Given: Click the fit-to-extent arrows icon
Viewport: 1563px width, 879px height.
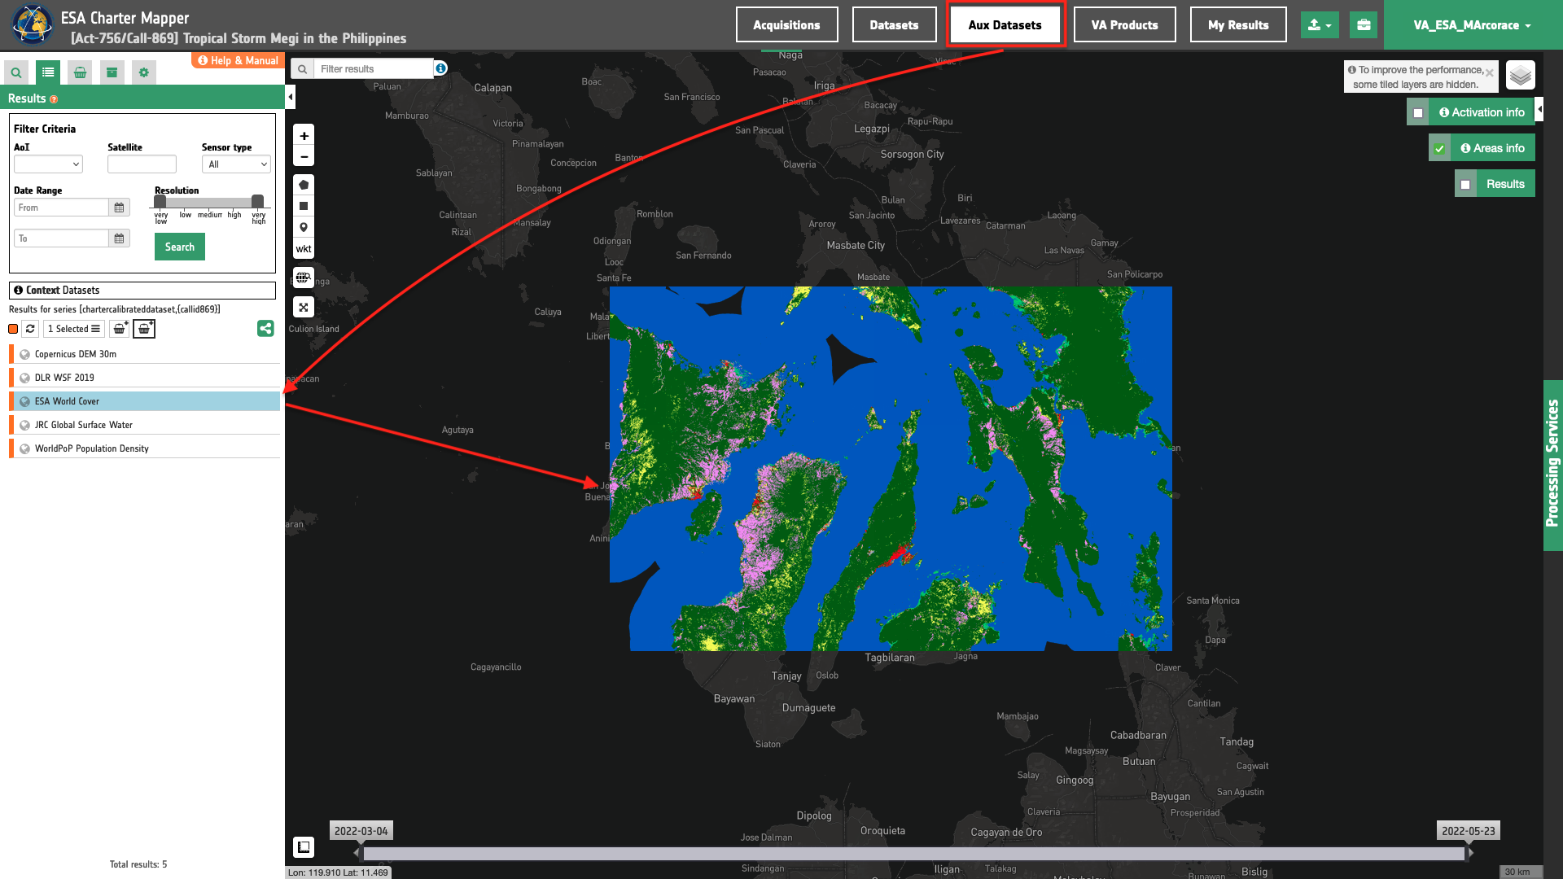Looking at the screenshot, I should pos(304,308).
